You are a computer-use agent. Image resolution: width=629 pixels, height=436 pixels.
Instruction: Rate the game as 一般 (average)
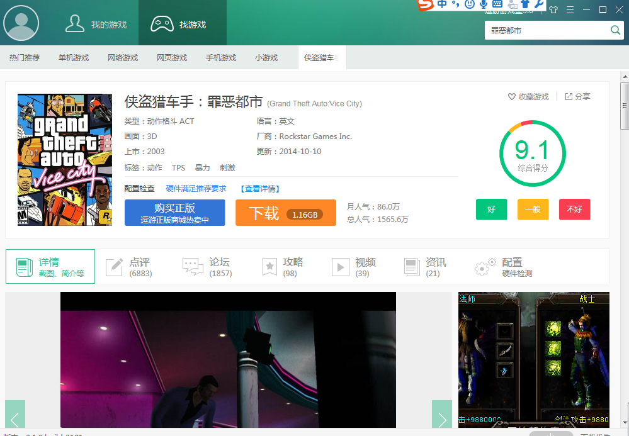(x=533, y=210)
